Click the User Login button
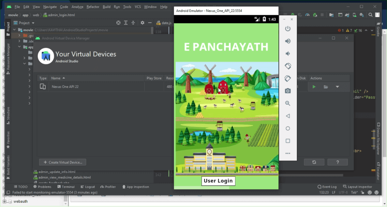387x207 pixels. pyautogui.click(x=218, y=181)
